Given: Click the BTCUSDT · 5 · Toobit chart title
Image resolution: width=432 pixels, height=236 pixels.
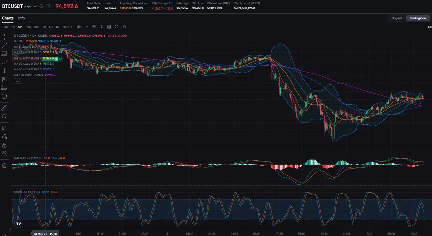Looking at the screenshot, I should tap(31, 35).
